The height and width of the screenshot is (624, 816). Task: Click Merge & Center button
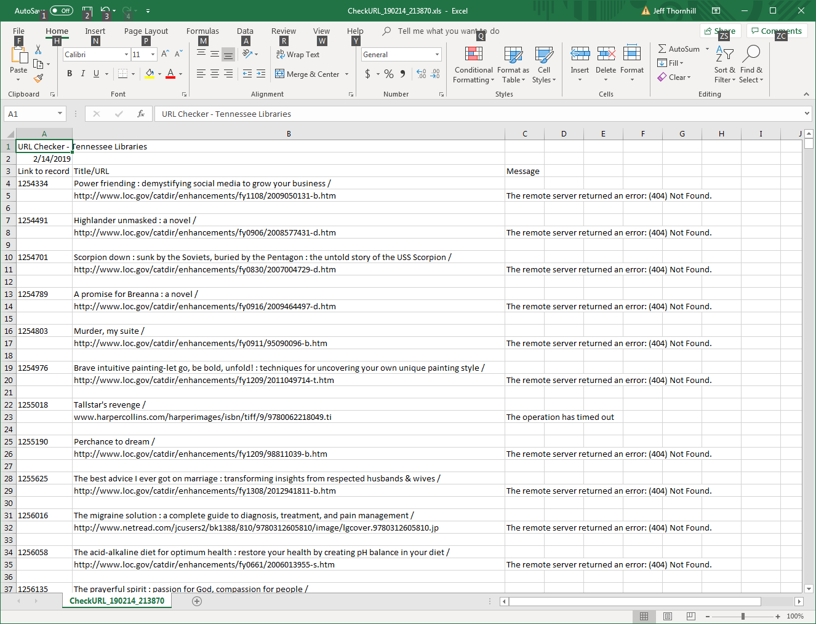coord(307,74)
